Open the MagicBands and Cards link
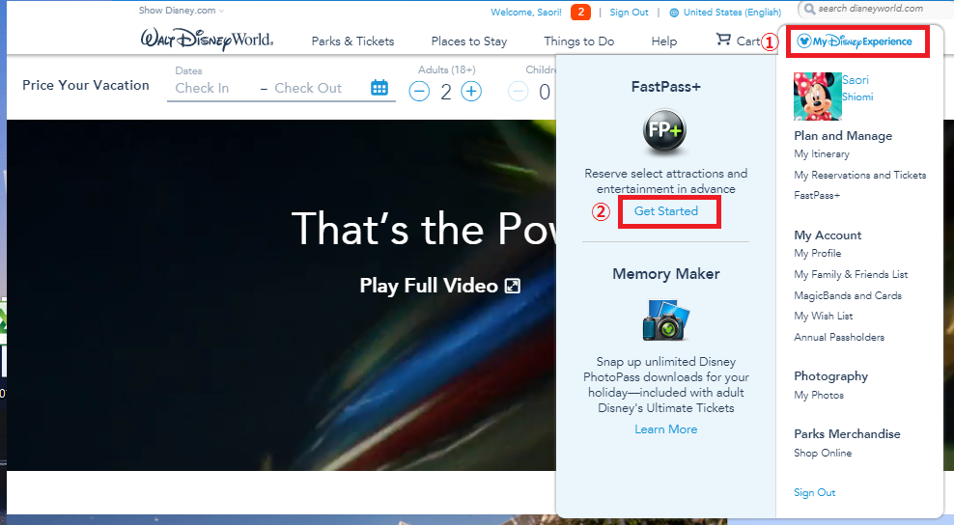This screenshot has width=954, height=525. pyautogui.click(x=848, y=295)
